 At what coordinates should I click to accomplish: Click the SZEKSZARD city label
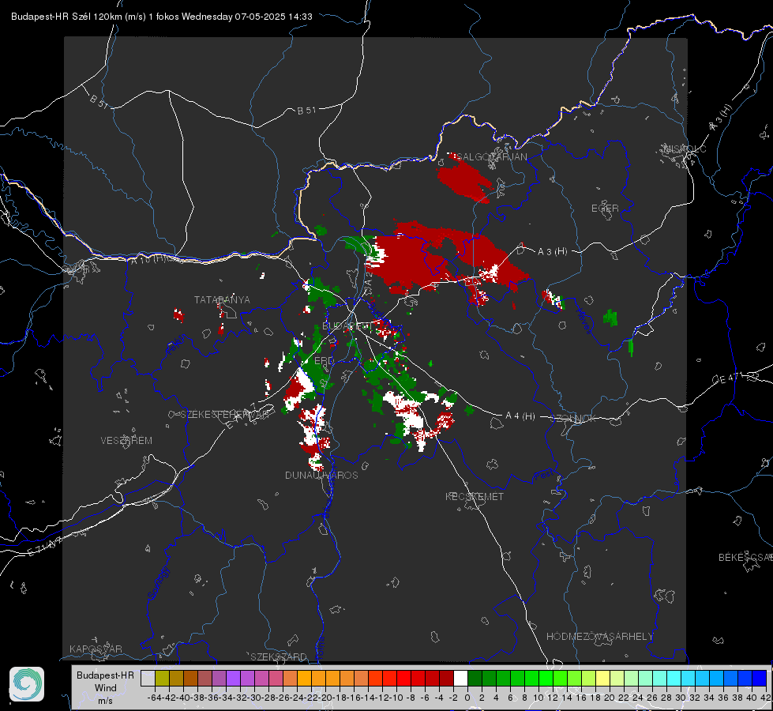pos(279,656)
